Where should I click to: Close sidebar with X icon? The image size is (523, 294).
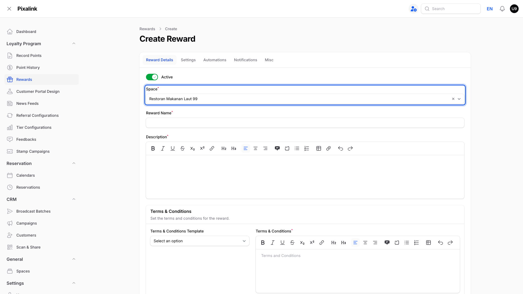pos(9,9)
